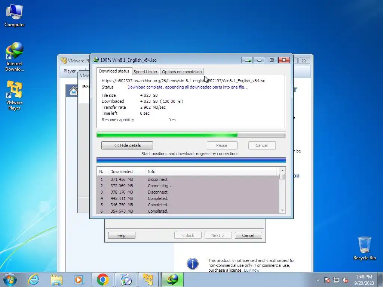Switch to VMware Player taskbar button

point(148,280)
